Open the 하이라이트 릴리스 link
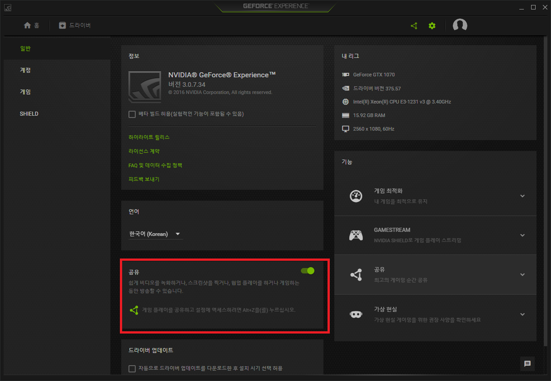Image resolution: width=551 pixels, height=381 pixels. (x=149, y=137)
